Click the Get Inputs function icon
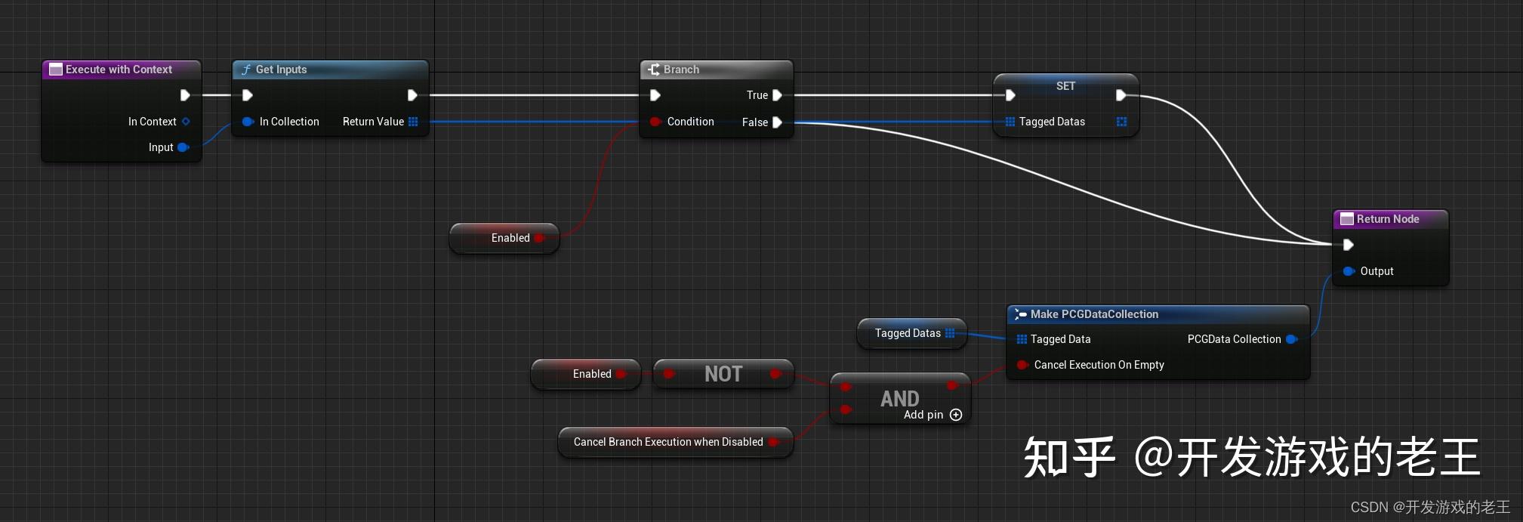Viewport: 1523px width, 522px height. [246, 69]
